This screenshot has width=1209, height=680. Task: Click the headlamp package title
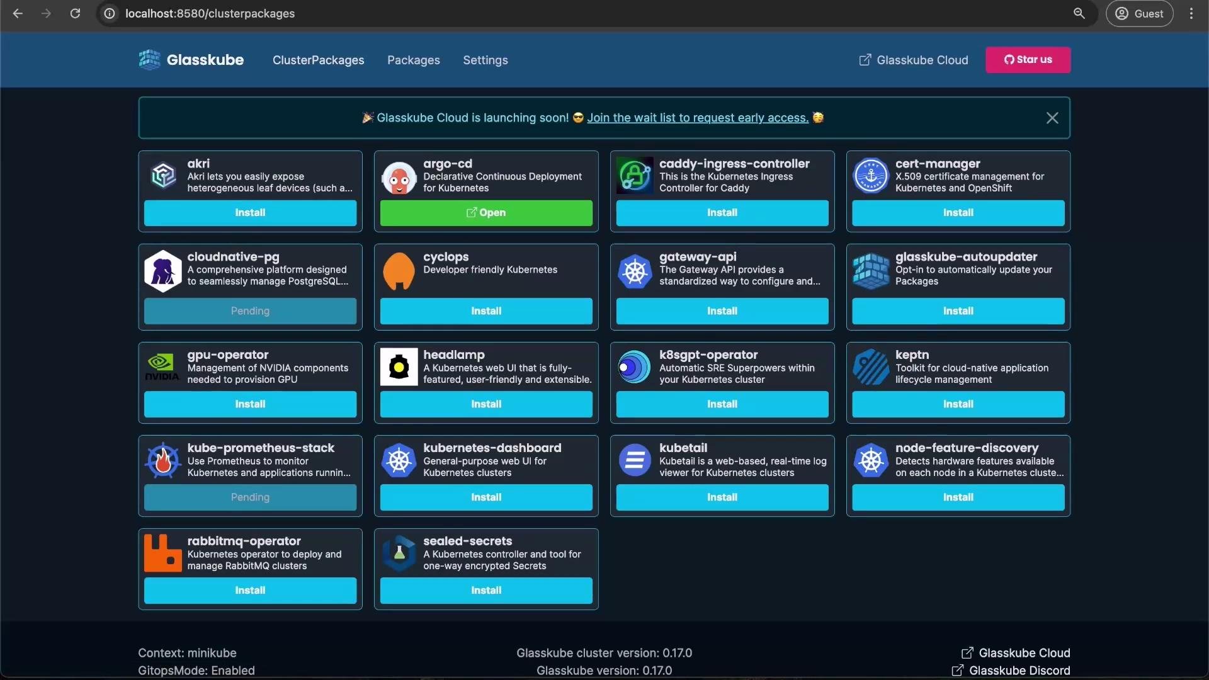point(454,355)
